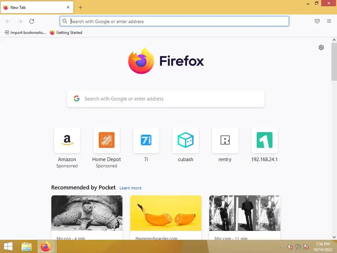Open the bbc.com article thumbnail
Screen dimensions: 337x253
[x=245, y=213]
